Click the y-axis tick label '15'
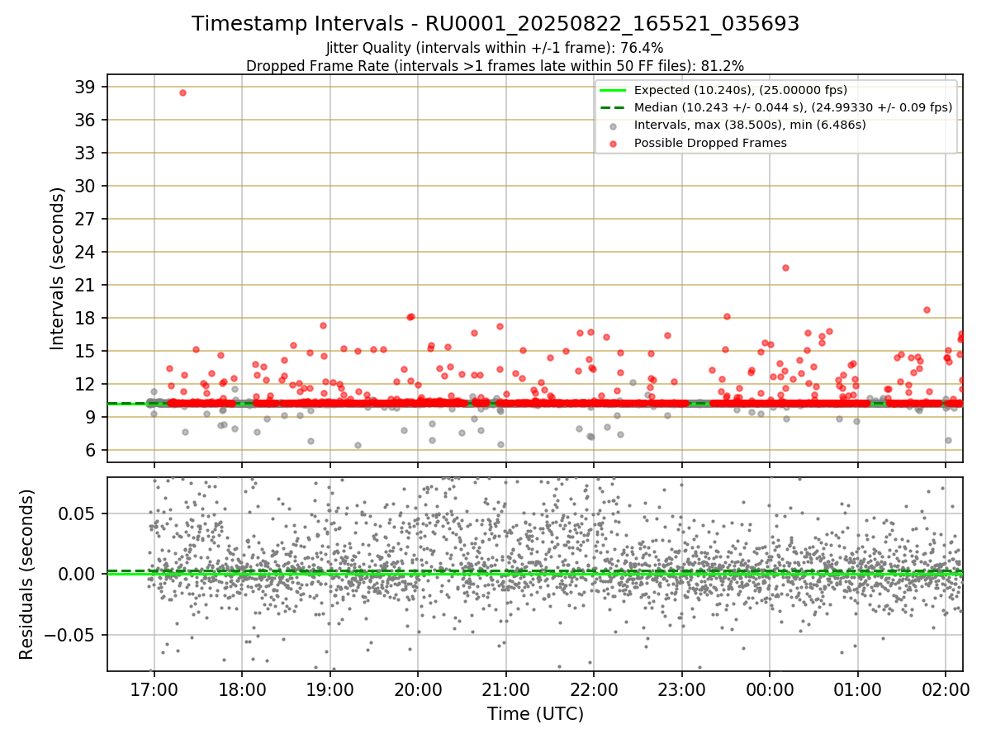Screen dimensions: 991x743 coord(85,351)
